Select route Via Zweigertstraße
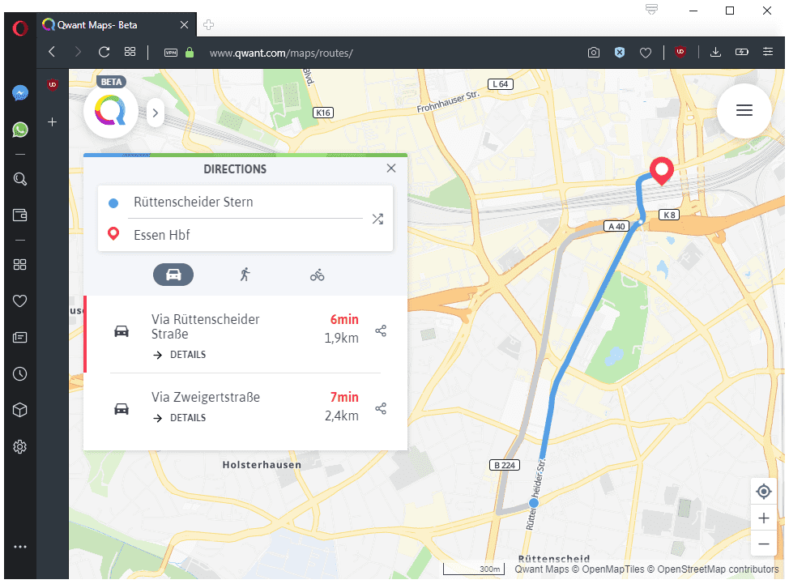 coord(245,407)
